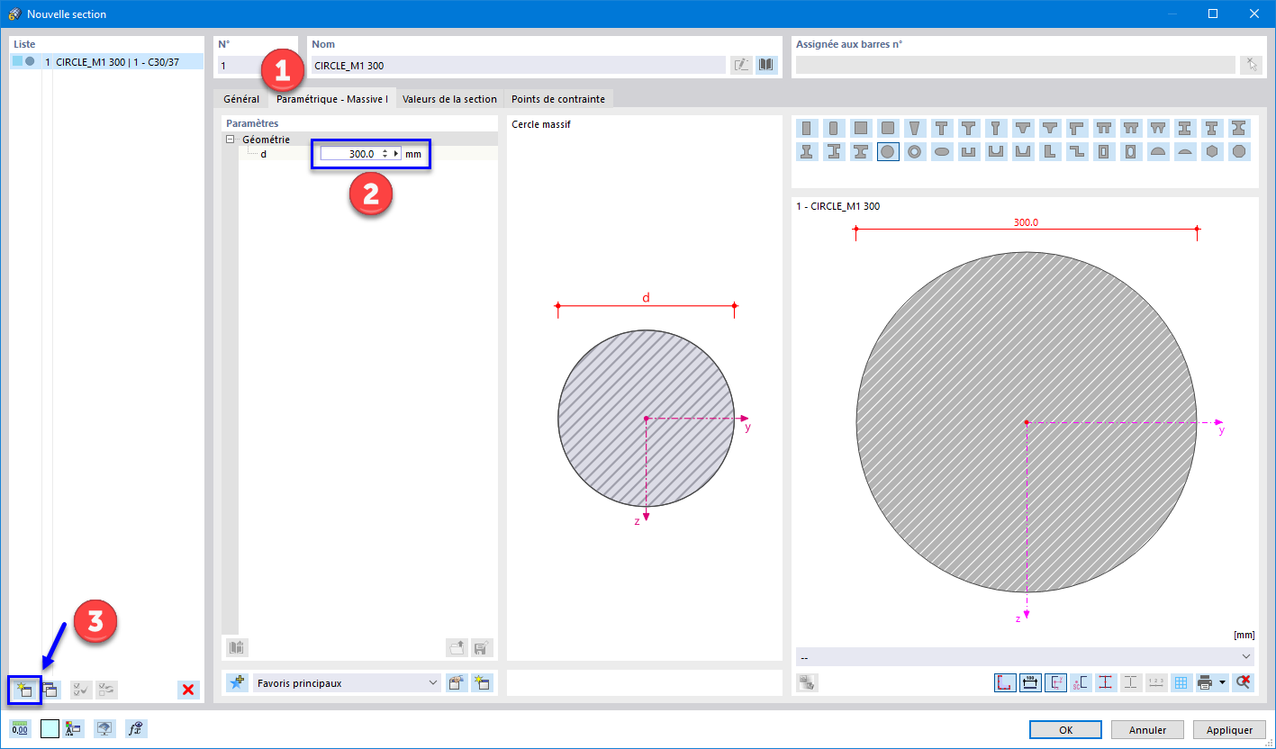Viewport: 1276px width, 749px height.
Task: Open the parameters library book icon
Action: 237,647
